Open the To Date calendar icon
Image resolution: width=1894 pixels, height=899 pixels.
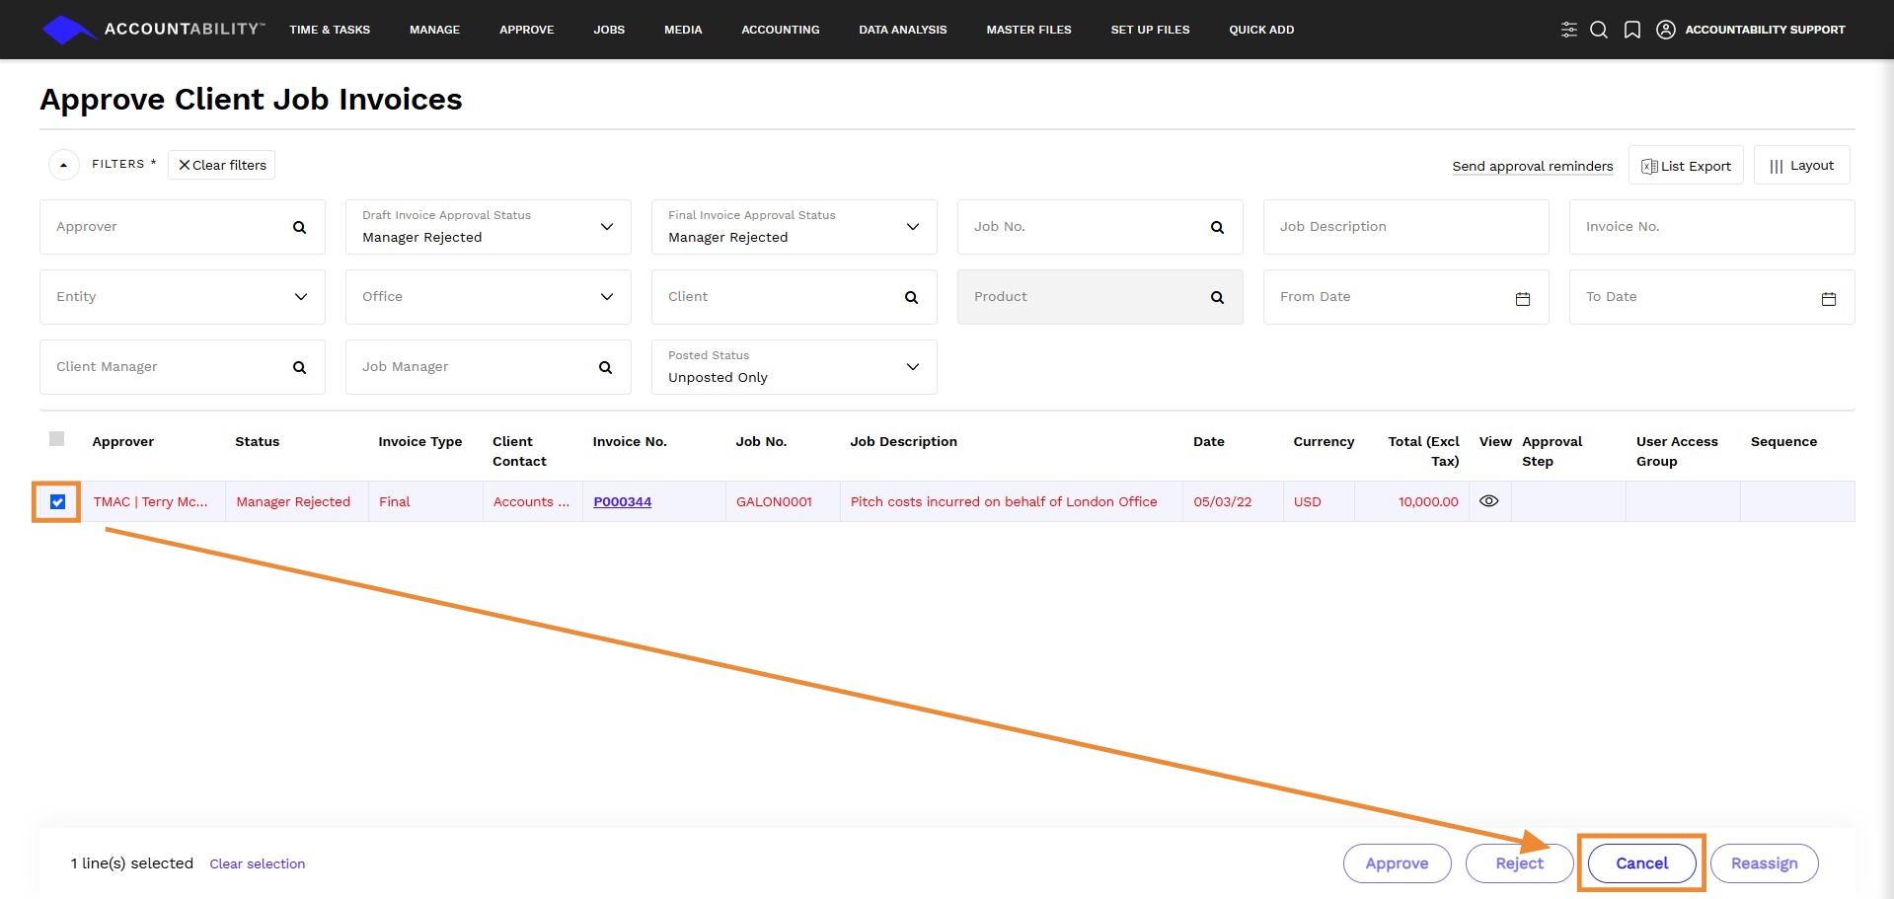click(x=1829, y=298)
